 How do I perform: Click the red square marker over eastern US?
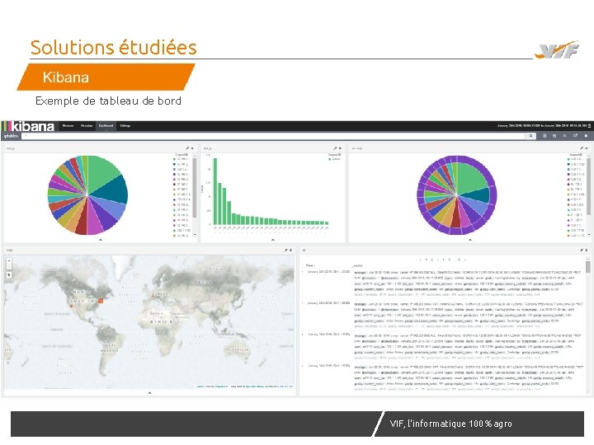[101, 301]
